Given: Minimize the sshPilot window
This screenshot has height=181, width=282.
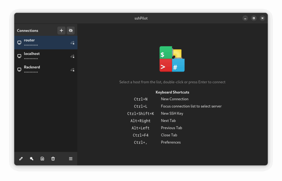Looking at the screenshot, I should pyautogui.click(x=245, y=18).
